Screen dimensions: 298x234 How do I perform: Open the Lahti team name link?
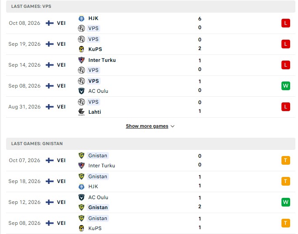[x=95, y=112]
